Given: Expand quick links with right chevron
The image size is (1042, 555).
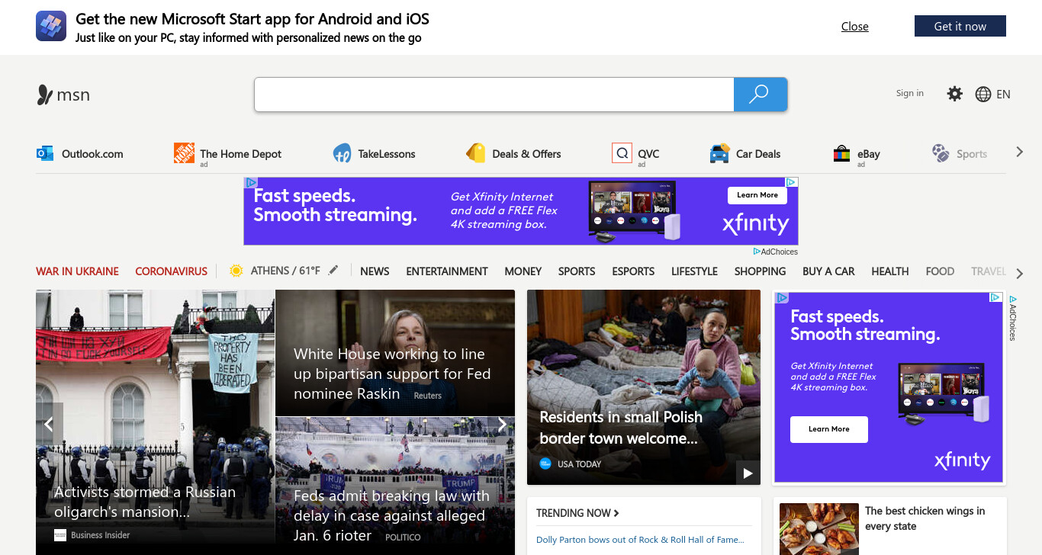Looking at the screenshot, I should point(1019,152).
